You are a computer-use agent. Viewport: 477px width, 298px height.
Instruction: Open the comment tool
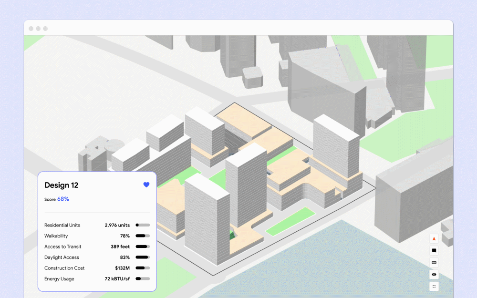click(x=434, y=251)
